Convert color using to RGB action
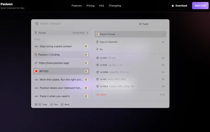 tap(130, 65)
